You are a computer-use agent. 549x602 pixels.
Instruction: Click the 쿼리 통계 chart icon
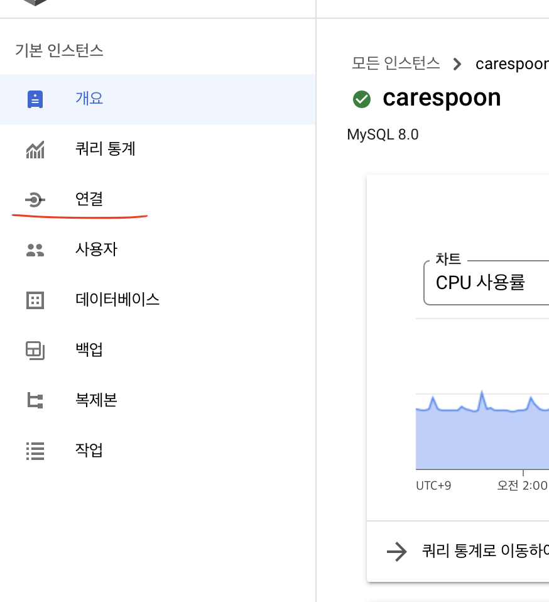[x=35, y=150]
